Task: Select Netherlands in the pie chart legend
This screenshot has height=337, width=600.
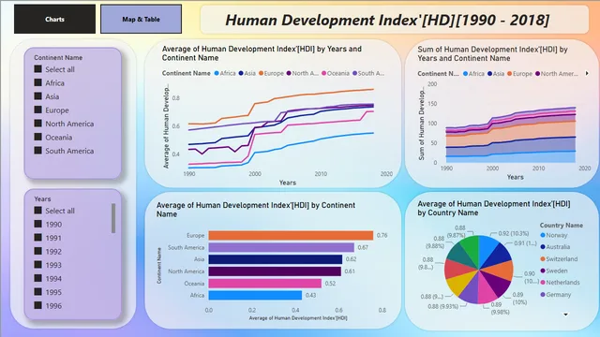Action: (560, 283)
